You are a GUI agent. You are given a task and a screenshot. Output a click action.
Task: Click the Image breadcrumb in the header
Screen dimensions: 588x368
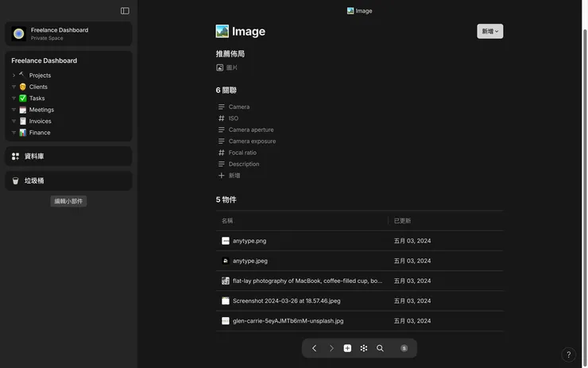[359, 11]
